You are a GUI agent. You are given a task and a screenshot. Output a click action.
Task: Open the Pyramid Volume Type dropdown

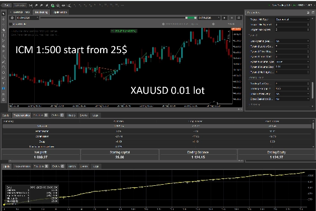292,62
